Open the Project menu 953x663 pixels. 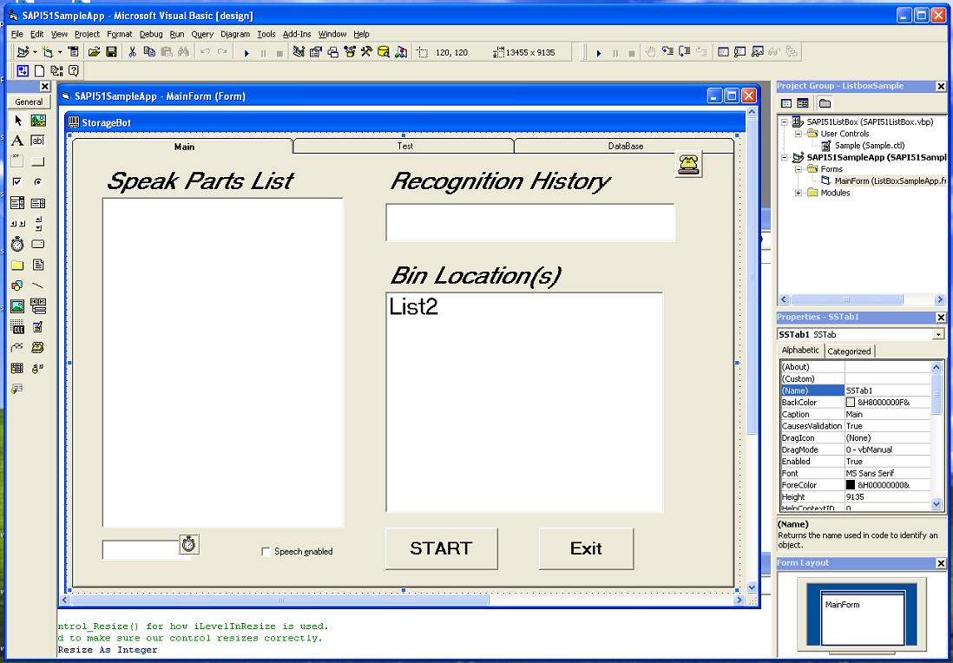pyautogui.click(x=87, y=34)
